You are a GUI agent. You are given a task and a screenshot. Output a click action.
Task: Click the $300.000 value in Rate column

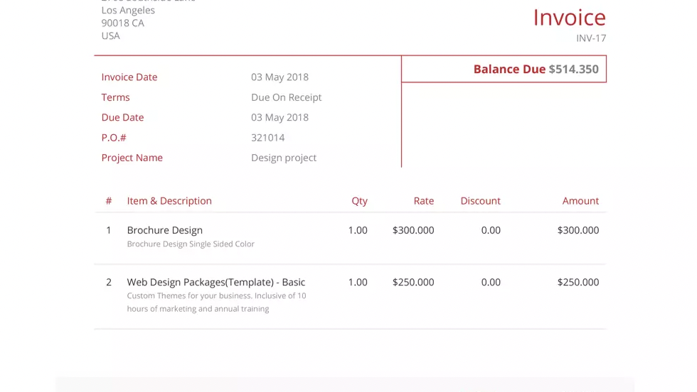[x=413, y=230]
